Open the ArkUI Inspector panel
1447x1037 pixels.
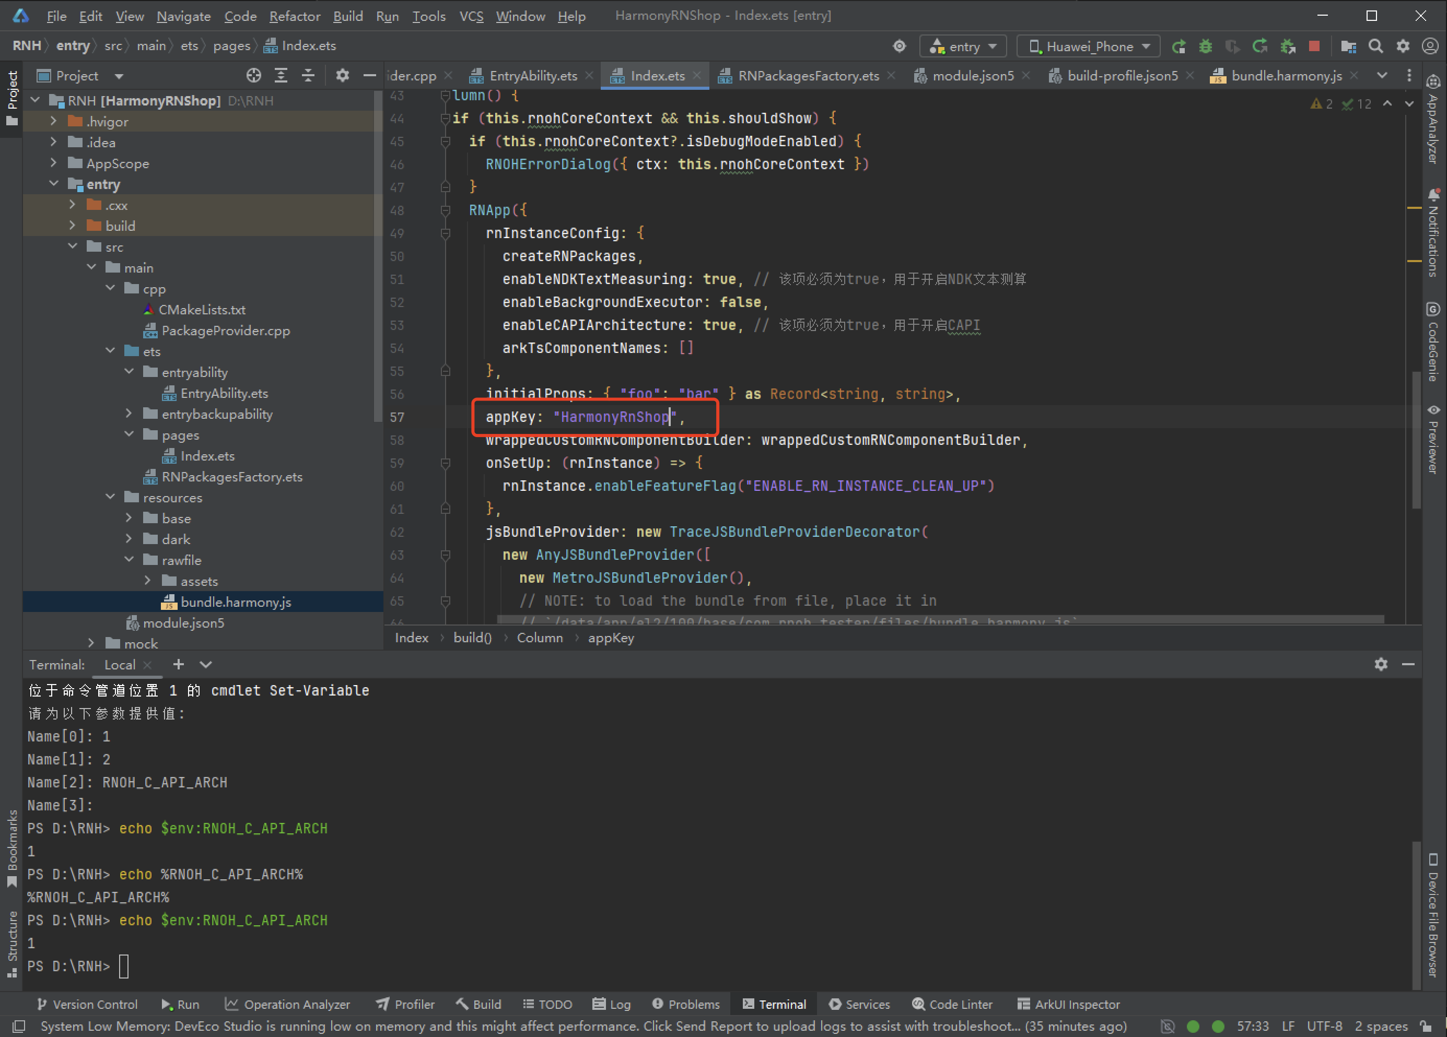click(1068, 1004)
